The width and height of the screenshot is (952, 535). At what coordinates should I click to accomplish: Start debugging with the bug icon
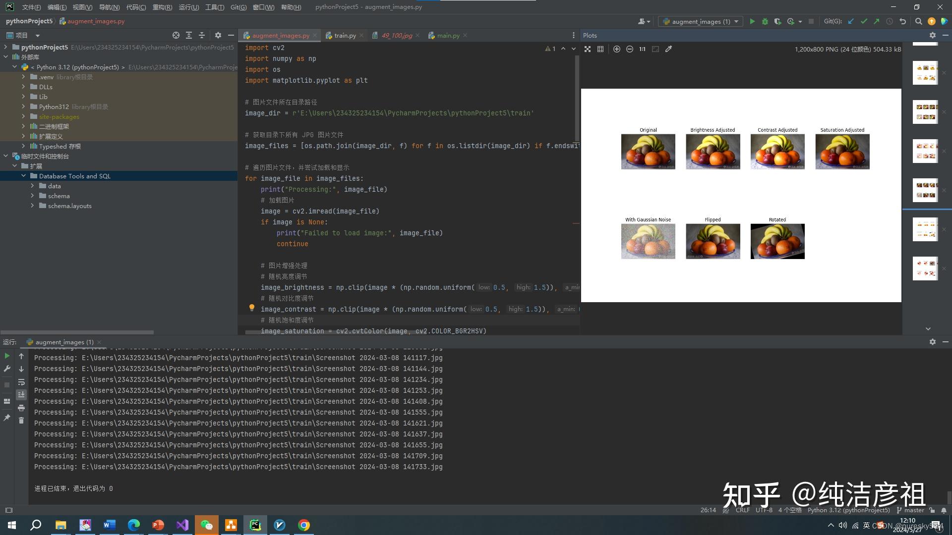(x=765, y=21)
